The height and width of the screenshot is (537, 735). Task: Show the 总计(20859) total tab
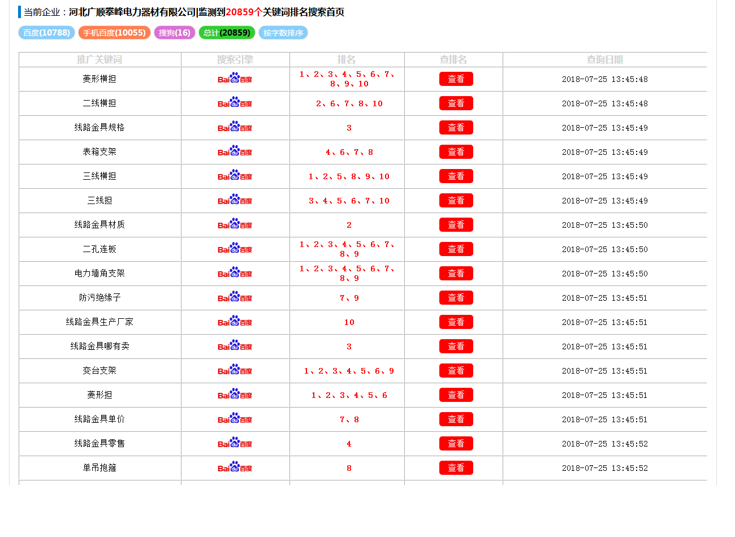tap(227, 33)
